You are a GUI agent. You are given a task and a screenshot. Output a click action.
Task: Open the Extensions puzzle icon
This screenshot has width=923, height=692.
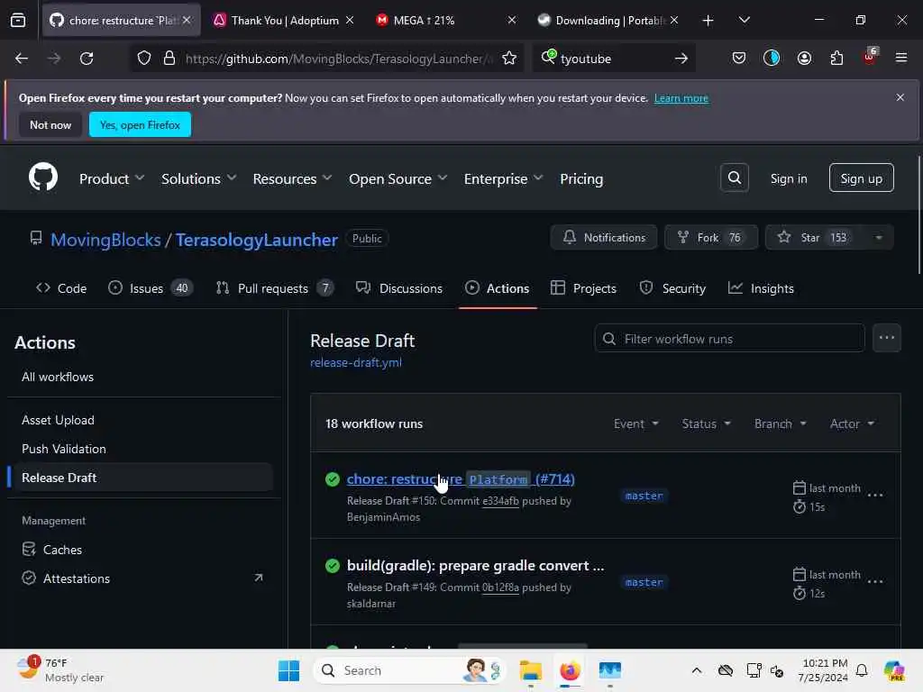click(x=836, y=59)
